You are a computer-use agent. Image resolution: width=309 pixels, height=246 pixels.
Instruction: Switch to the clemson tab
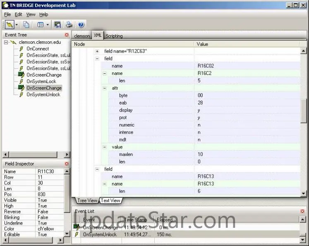(x=82, y=36)
